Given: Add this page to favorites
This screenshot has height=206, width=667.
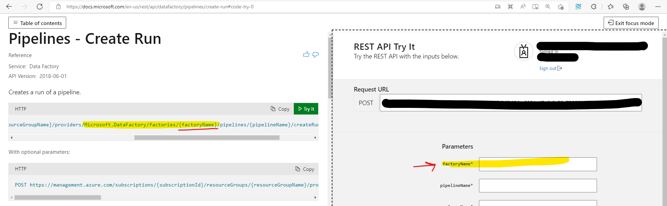Looking at the screenshot, I should tap(560, 7).
